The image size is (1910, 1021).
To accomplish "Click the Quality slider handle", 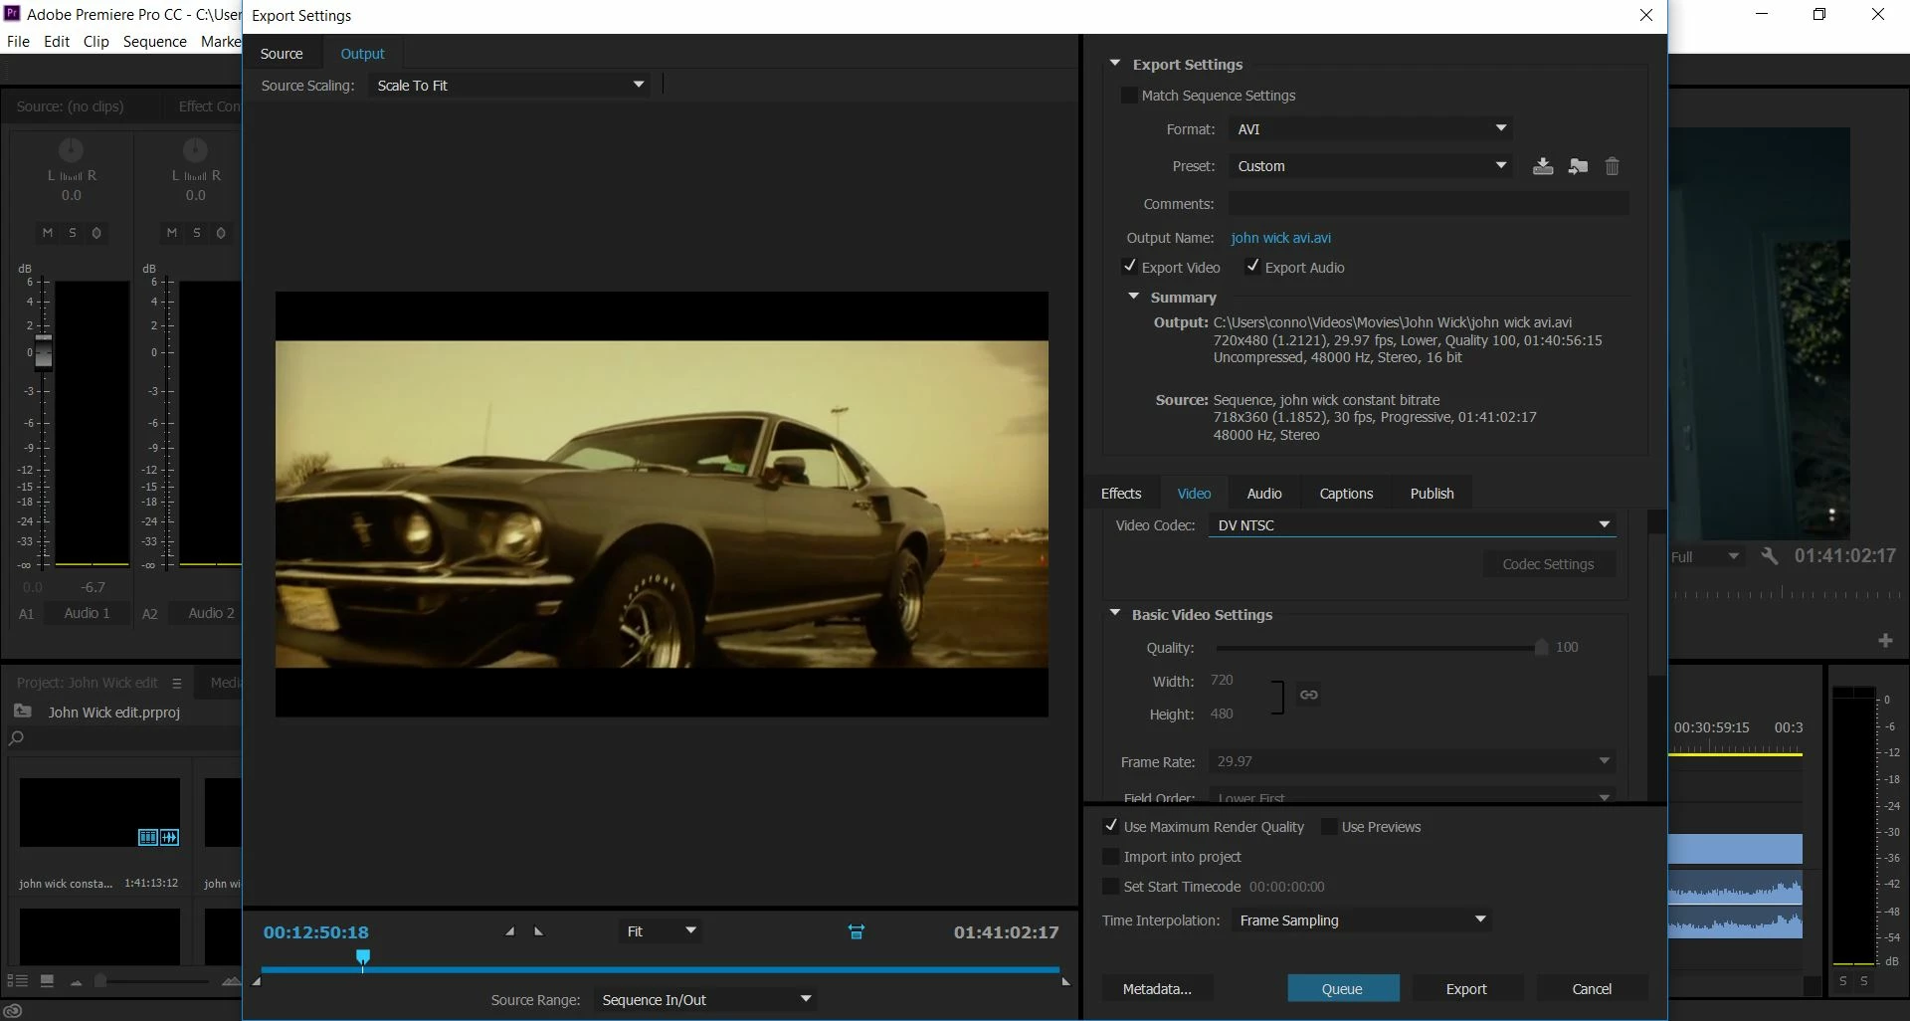I will 1541,648.
